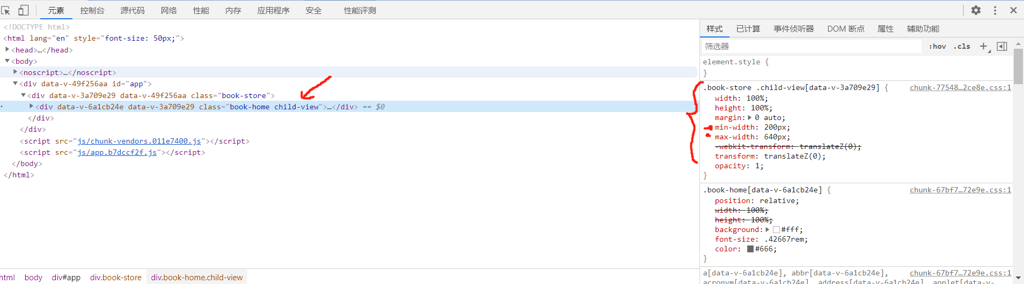Toggle the computed styles sidebar pane icon
Viewport: 1024px width, 284px height.
1002,47
